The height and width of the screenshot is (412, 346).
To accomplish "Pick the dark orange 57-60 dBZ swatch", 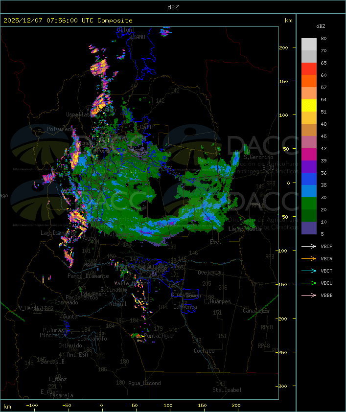I will [x=309, y=81].
